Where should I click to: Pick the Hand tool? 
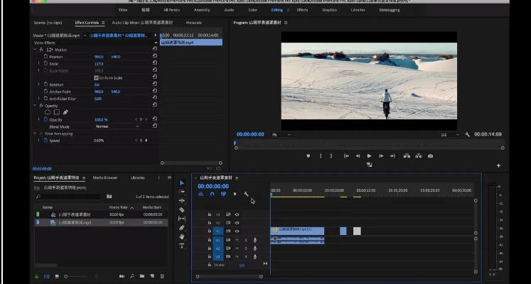(182, 236)
